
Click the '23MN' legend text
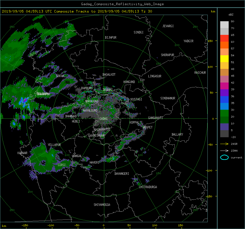(x=234, y=151)
